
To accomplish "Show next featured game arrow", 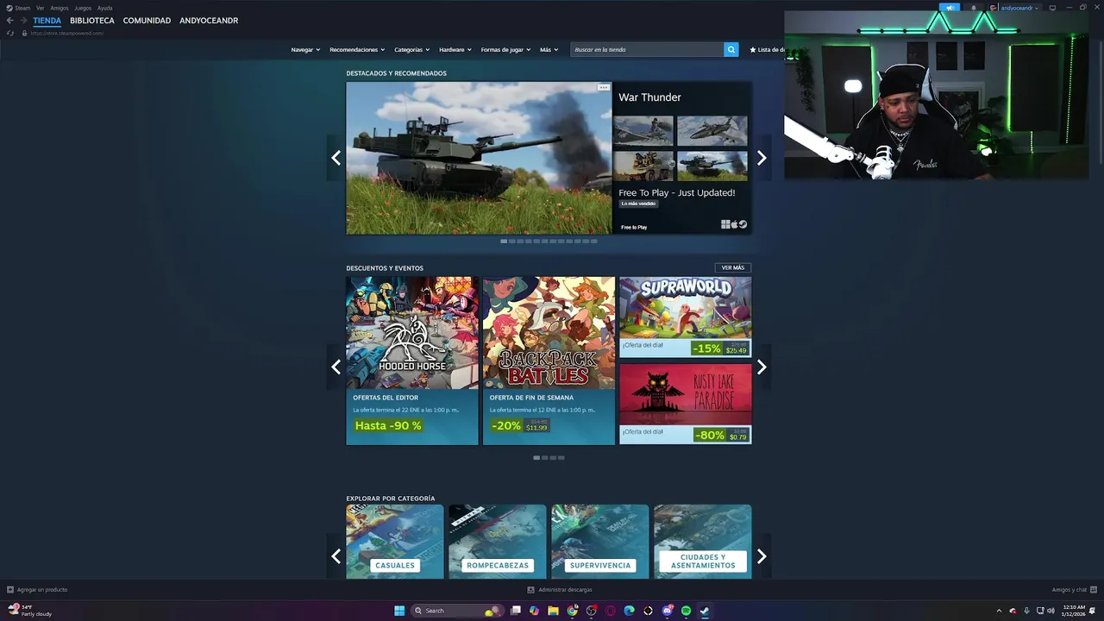I will click(x=762, y=158).
